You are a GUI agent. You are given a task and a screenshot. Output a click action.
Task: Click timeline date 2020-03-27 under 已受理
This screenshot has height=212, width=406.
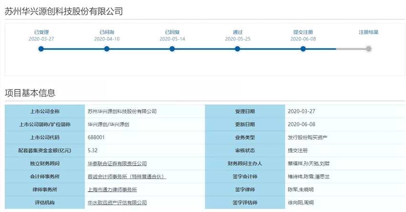tap(42, 39)
